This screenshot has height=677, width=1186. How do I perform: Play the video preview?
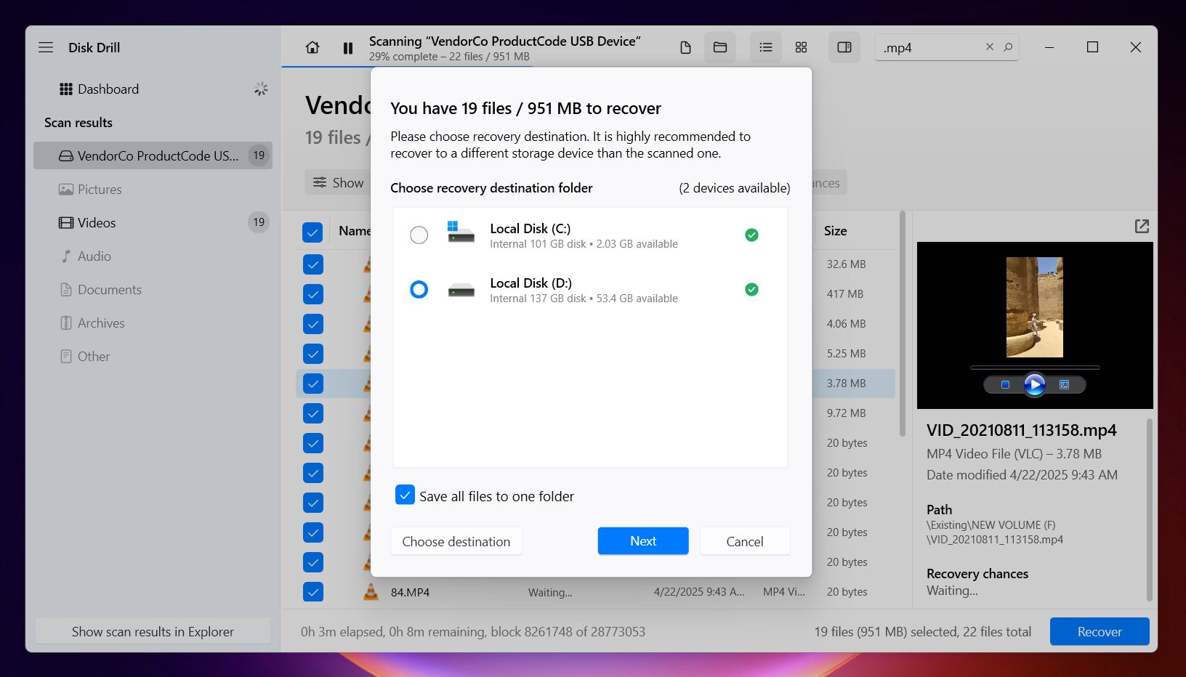pyautogui.click(x=1034, y=384)
